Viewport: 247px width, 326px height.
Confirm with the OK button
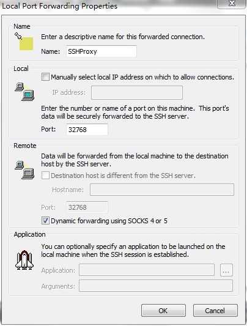(x=163, y=311)
